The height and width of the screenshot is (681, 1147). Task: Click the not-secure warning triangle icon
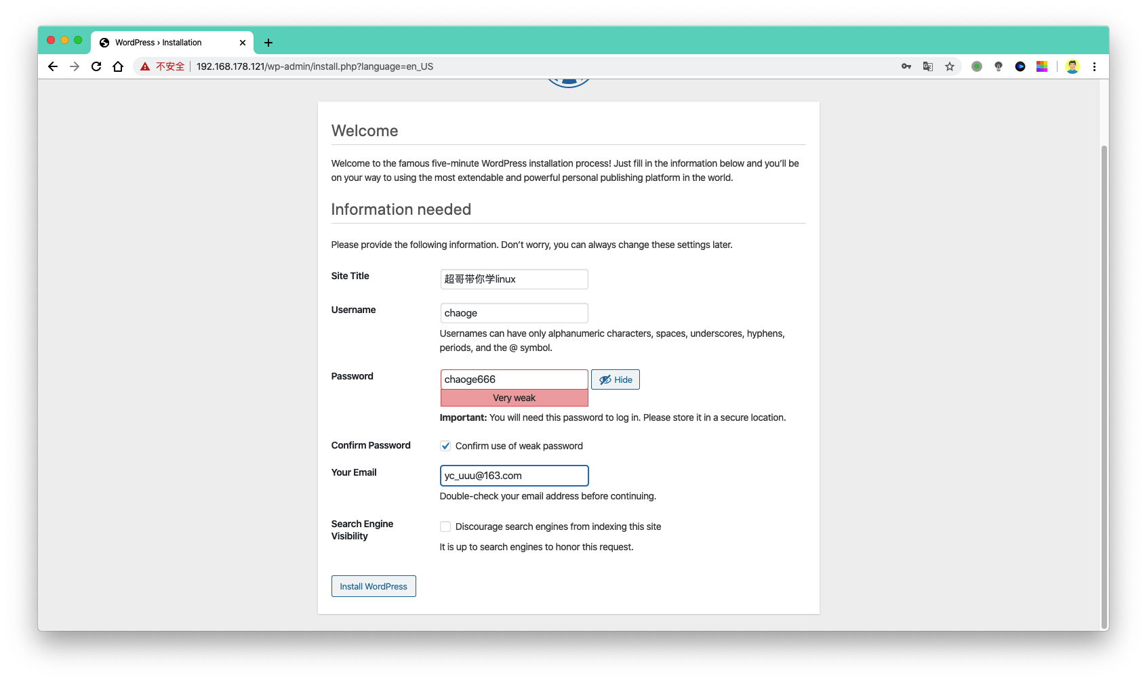145,66
